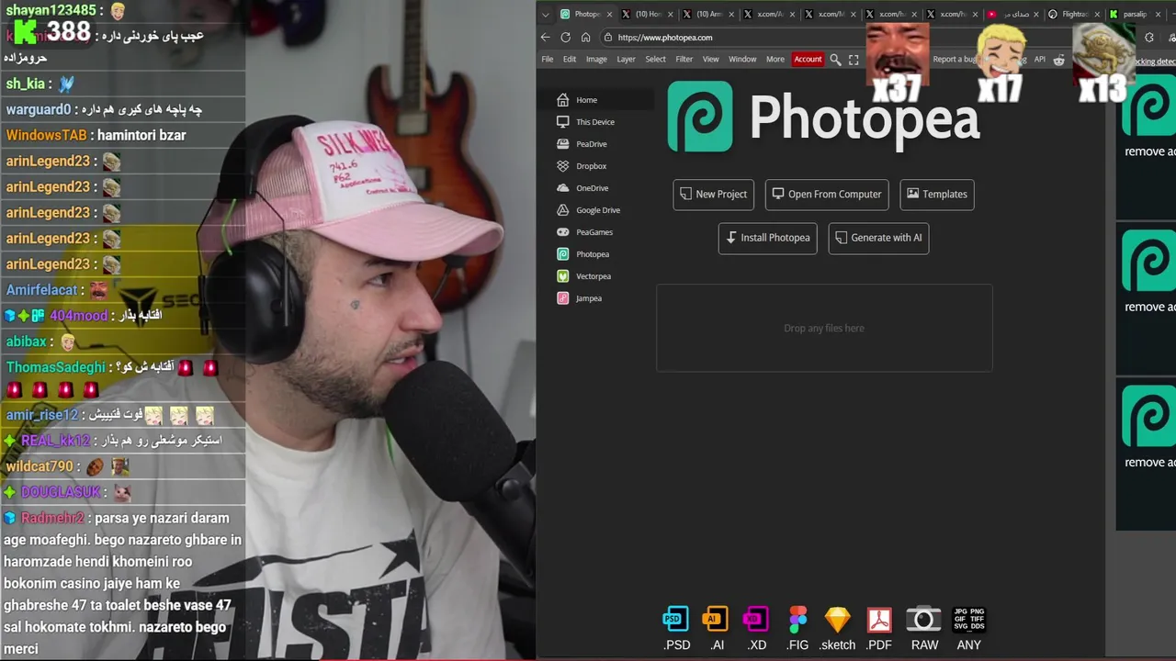Click the .FIG Figma format icon
Screen dimensions: 1176x661
(797, 621)
